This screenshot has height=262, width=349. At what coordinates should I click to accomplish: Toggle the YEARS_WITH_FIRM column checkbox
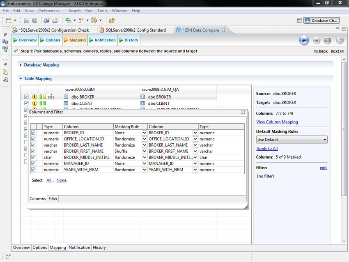pos(33,170)
